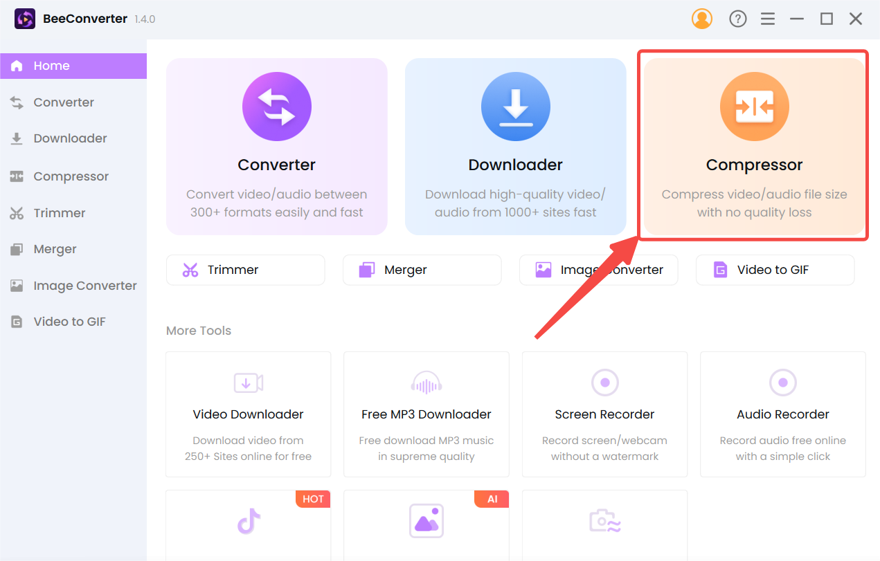Viewport: 880px width, 561px height.
Task: Click the Trimmer scissors icon in sidebar
Action: [17, 213]
